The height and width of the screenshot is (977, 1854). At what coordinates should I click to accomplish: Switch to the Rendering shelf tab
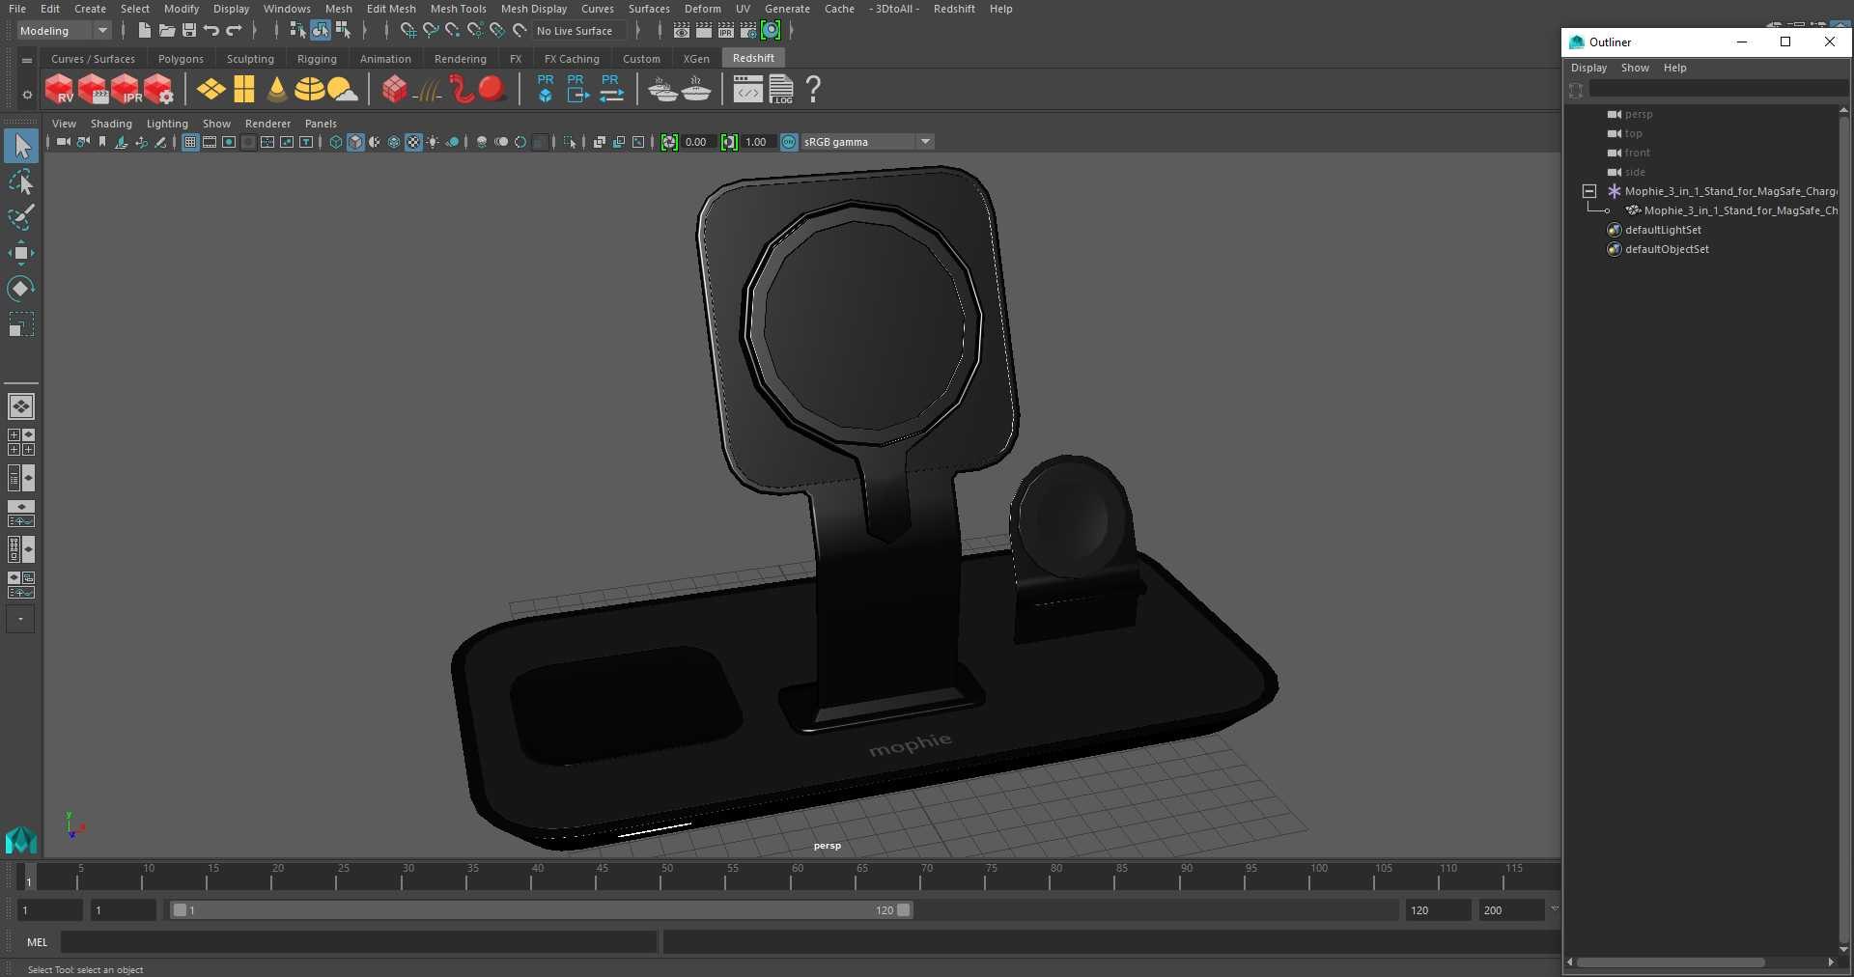tap(460, 59)
